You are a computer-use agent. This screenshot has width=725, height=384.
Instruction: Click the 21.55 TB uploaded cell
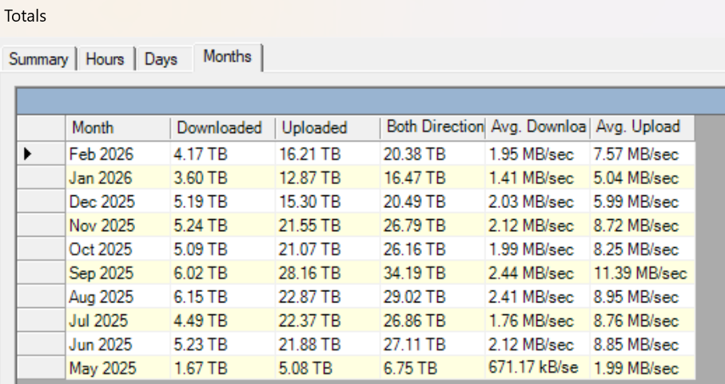coord(328,226)
